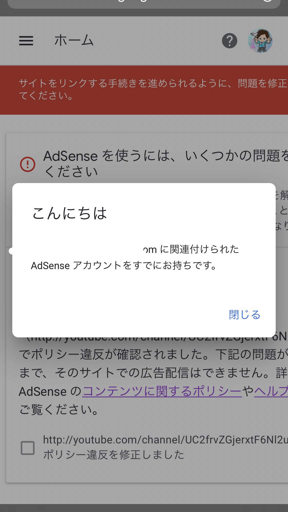This screenshot has height=512, width=288.
Task: Click the ホーム page title
Action: (74, 40)
